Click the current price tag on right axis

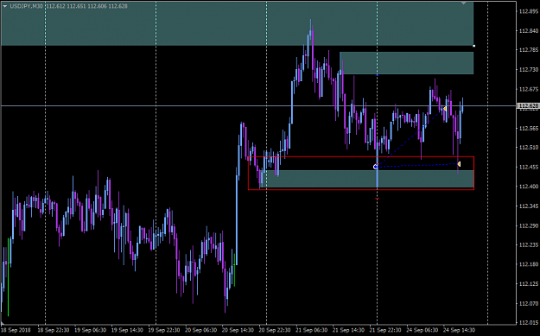(528, 105)
